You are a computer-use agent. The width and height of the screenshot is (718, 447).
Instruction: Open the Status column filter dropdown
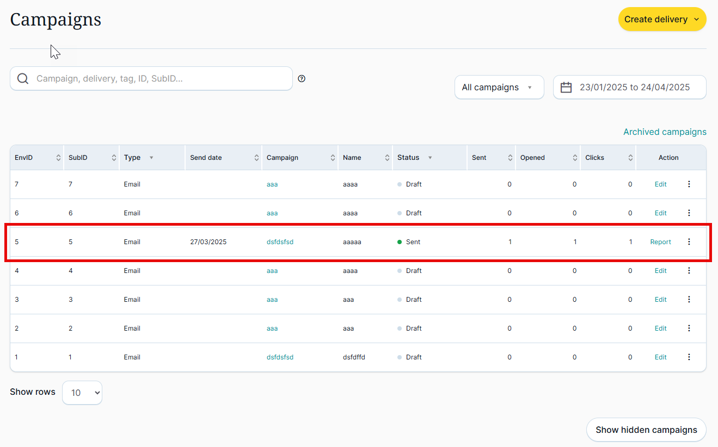[430, 158]
